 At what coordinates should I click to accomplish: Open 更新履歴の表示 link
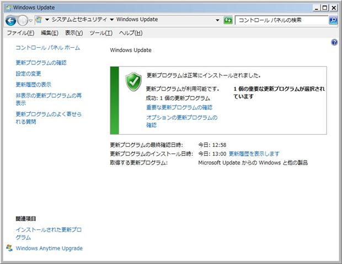pos(33,84)
